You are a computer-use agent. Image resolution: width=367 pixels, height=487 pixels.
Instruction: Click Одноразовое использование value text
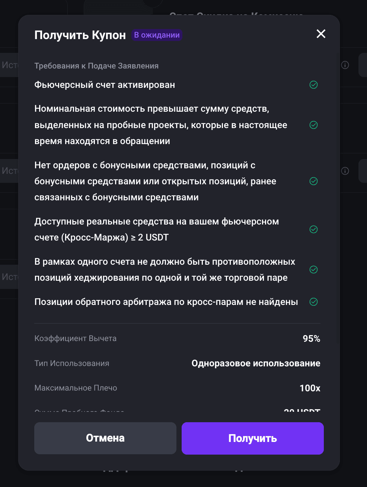[x=256, y=363]
